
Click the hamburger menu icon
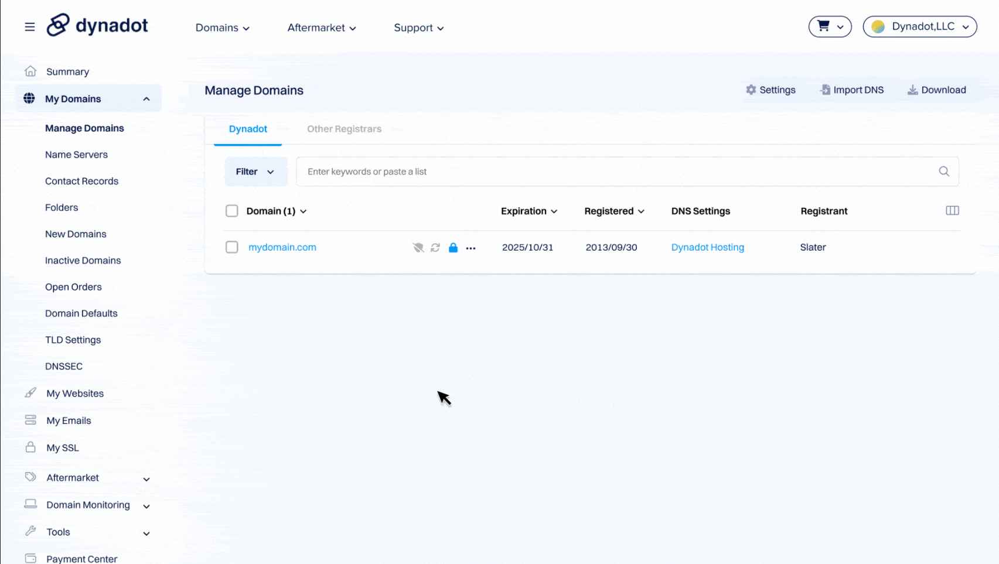click(29, 27)
